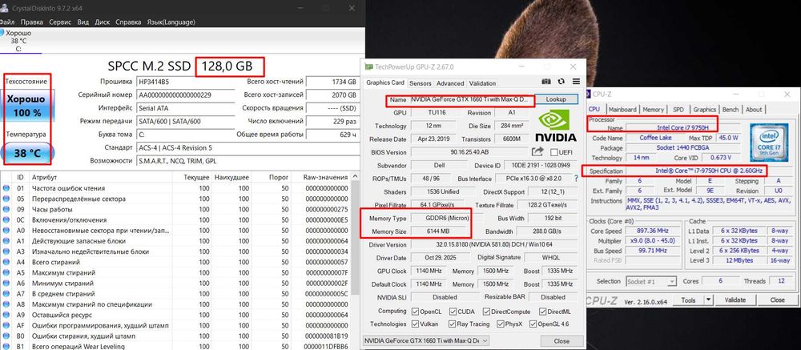Toggle the UEFI checkbox in GPU-Z
The image size is (801, 350).
553,152
